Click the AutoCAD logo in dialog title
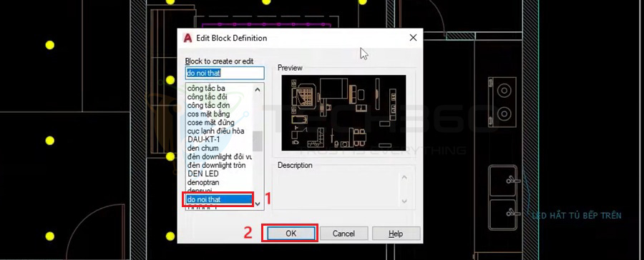The image size is (644, 260). (x=187, y=38)
